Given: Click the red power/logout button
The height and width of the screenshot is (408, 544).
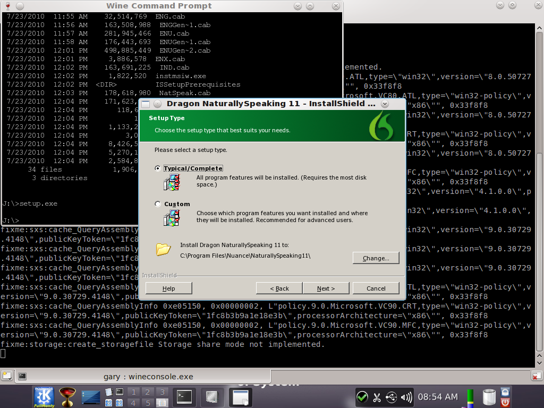Looking at the screenshot, I should point(505,403).
